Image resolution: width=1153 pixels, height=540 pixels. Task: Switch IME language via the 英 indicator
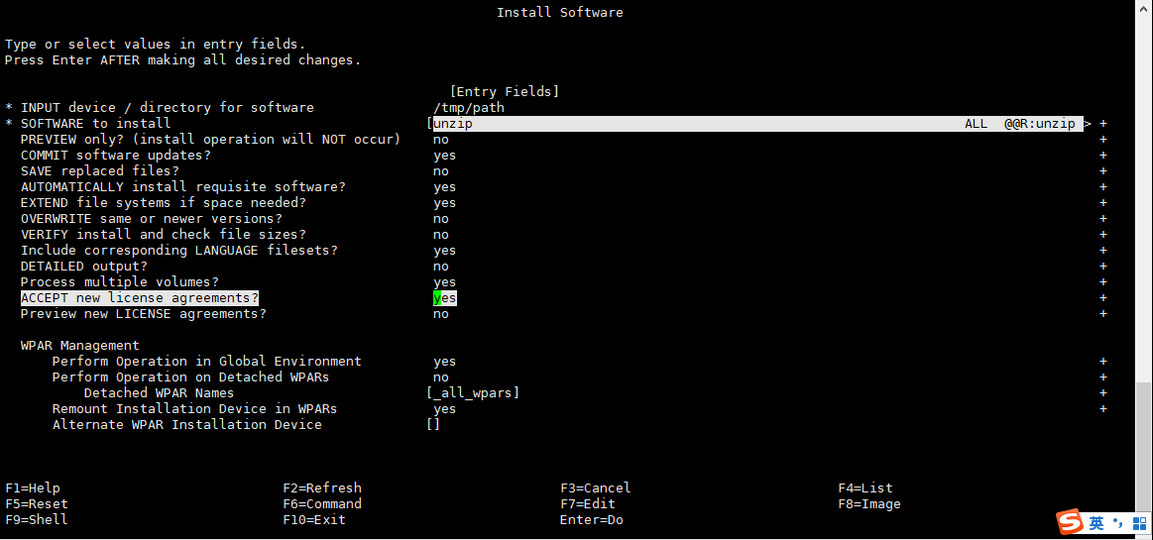(x=1096, y=523)
